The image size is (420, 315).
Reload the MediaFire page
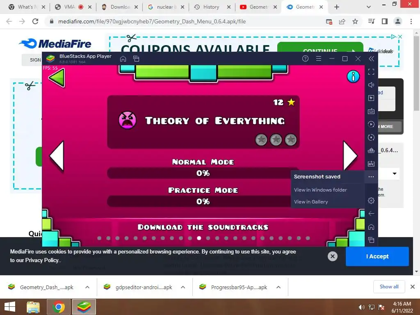coord(35,21)
